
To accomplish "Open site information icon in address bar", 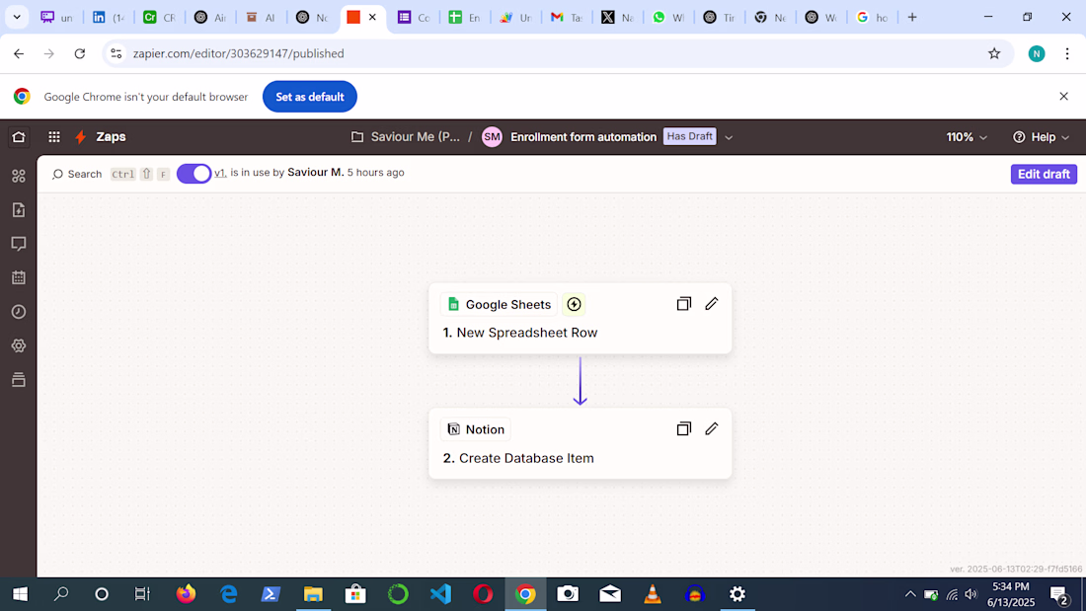I will [x=116, y=53].
